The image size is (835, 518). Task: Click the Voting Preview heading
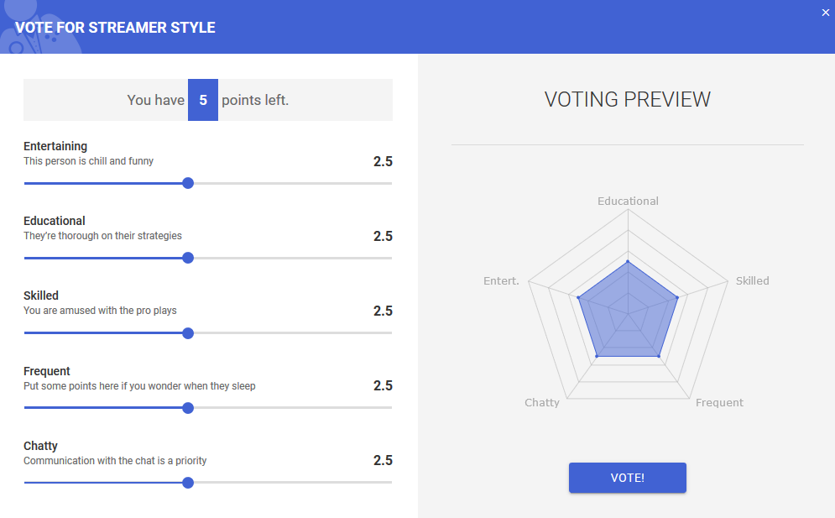627,99
